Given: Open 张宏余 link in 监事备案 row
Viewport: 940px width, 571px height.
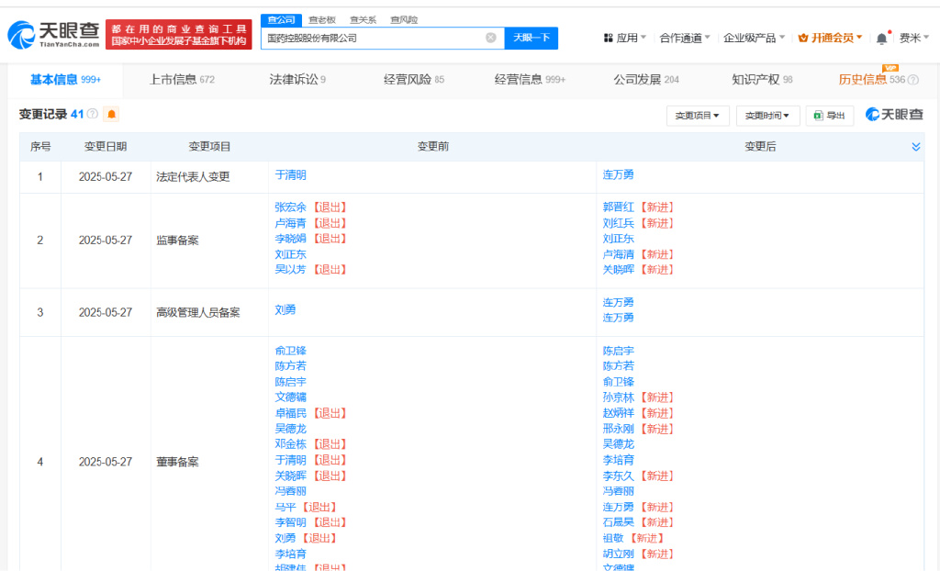Looking at the screenshot, I should [x=290, y=207].
